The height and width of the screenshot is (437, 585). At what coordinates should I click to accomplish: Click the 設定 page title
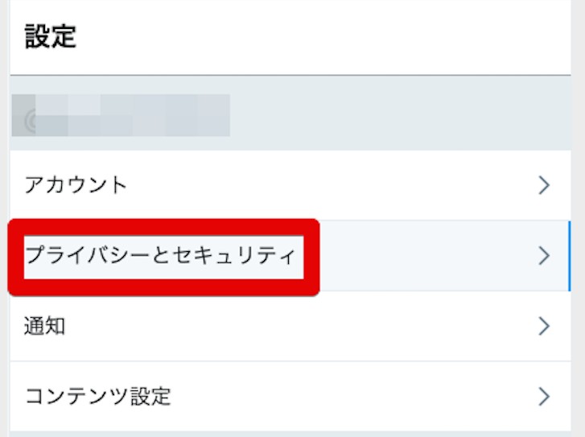(x=50, y=37)
